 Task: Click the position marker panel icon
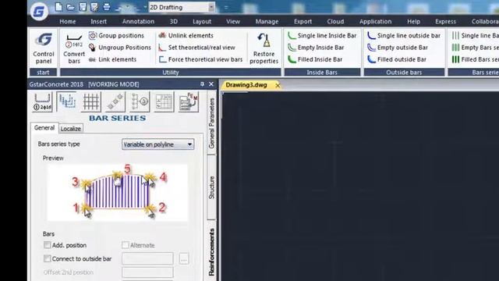click(140, 102)
